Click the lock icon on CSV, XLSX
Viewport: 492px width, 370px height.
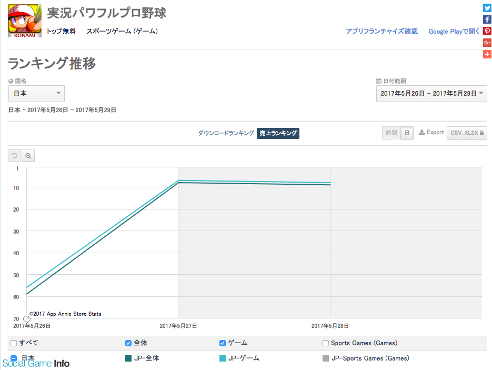pyautogui.click(x=481, y=133)
